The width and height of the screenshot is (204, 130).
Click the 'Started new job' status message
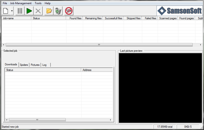pos(10,127)
